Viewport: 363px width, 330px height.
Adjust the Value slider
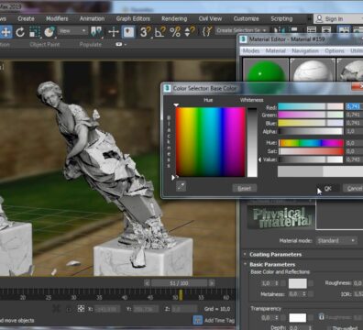click(x=311, y=159)
